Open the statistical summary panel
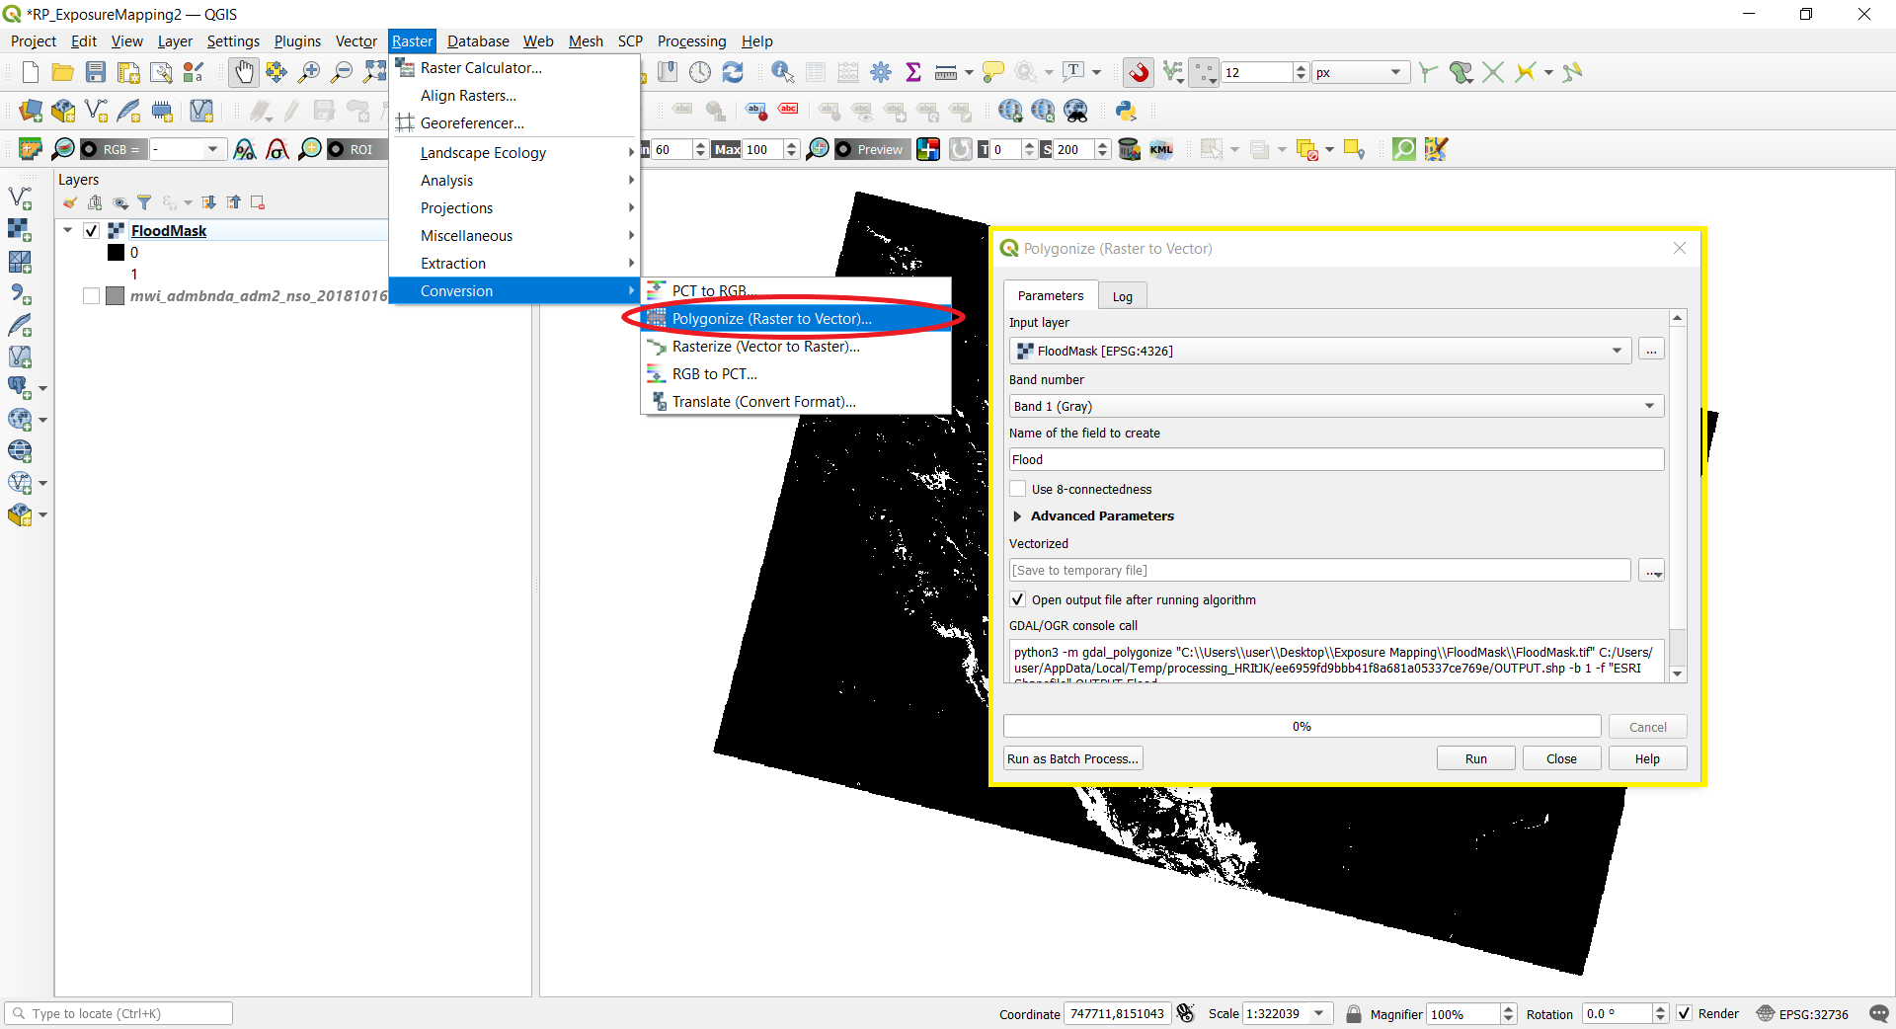 tap(913, 71)
